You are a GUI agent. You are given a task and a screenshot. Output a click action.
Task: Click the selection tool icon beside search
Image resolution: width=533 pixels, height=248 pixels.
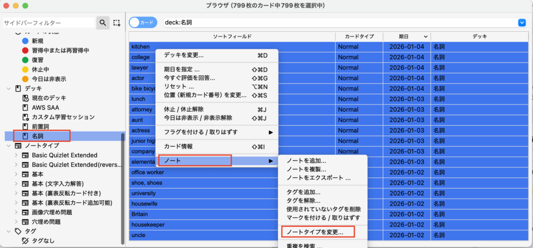coord(117,23)
